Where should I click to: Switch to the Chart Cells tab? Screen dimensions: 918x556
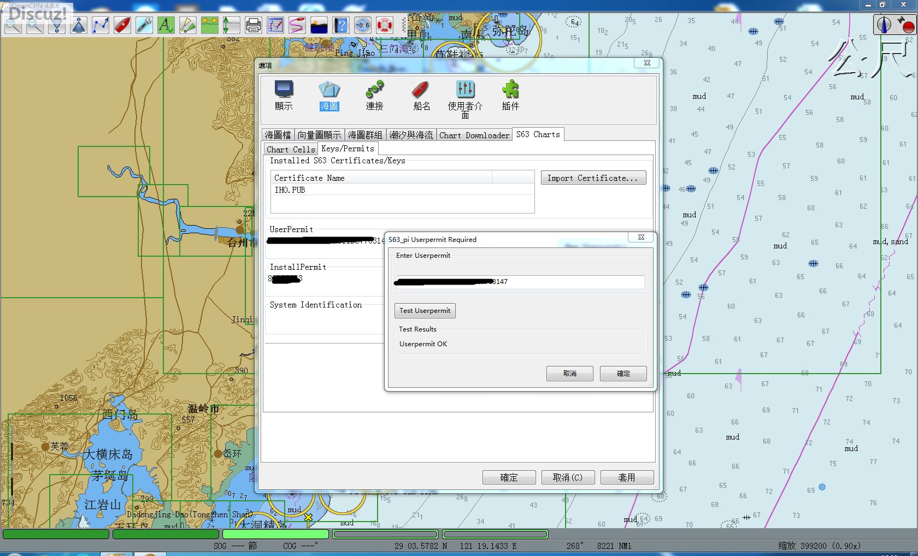tap(291, 149)
